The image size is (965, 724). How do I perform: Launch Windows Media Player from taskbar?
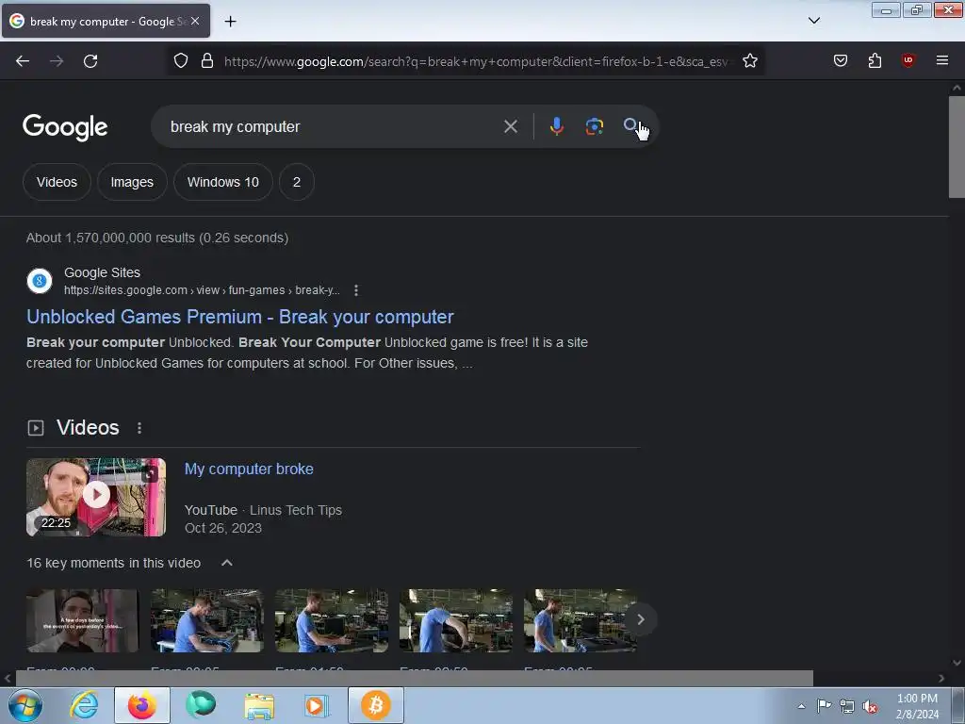click(318, 705)
